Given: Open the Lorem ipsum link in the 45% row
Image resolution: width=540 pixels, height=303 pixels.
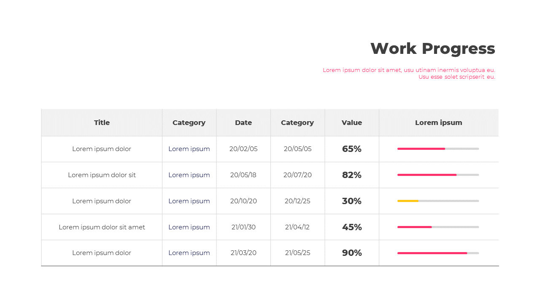Looking at the screenshot, I should (189, 227).
